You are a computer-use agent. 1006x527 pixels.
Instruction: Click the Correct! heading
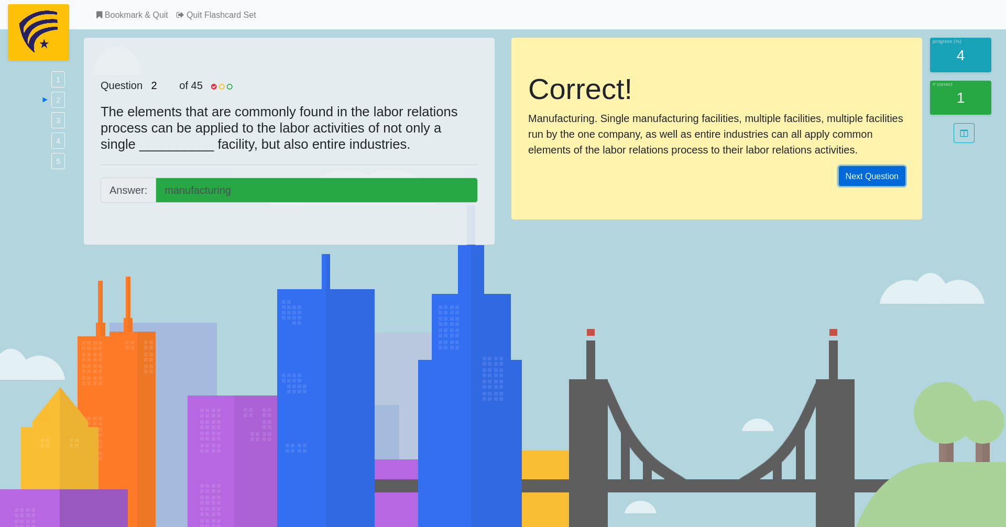pyautogui.click(x=580, y=89)
